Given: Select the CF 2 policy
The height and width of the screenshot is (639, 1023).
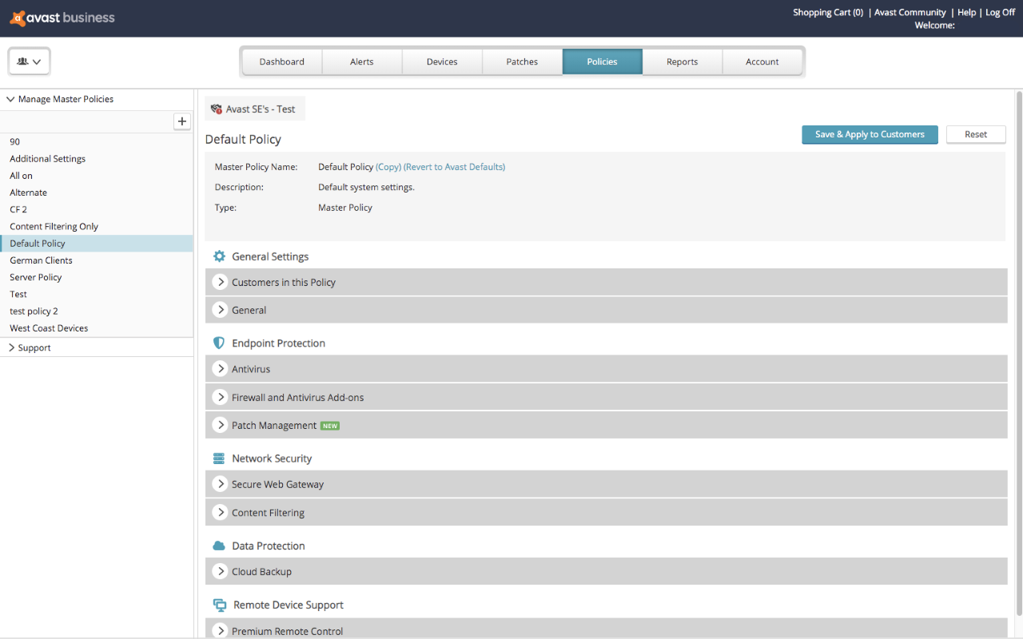Looking at the screenshot, I should pyautogui.click(x=96, y=209).
